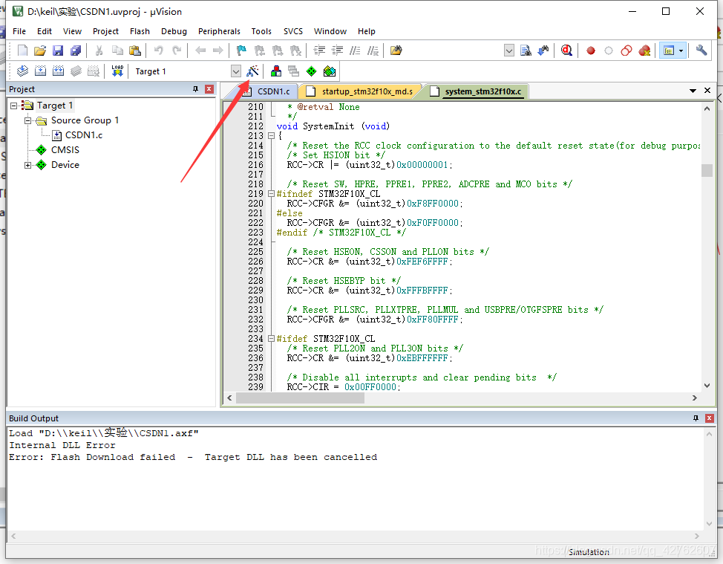The width and height of the screenshot is (723, 564).
Task: Collapse the code fold at SystemInit's opening brace
Action: coord(271,136)
